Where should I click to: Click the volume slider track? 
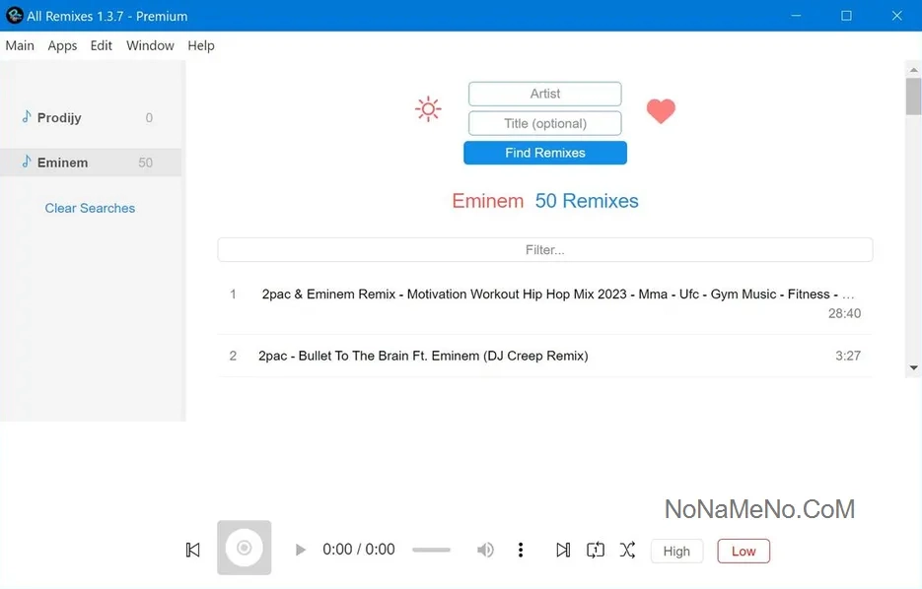tap(431, 550)
